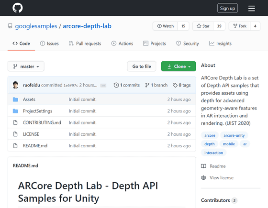Select the arcore topic tag
The width and height of the screenshot is (268, 208).
[210, 135]
